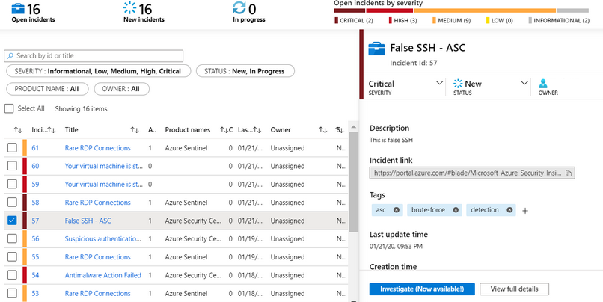Expand the Critical severity dropdown chevron

(x=440, y=83)
